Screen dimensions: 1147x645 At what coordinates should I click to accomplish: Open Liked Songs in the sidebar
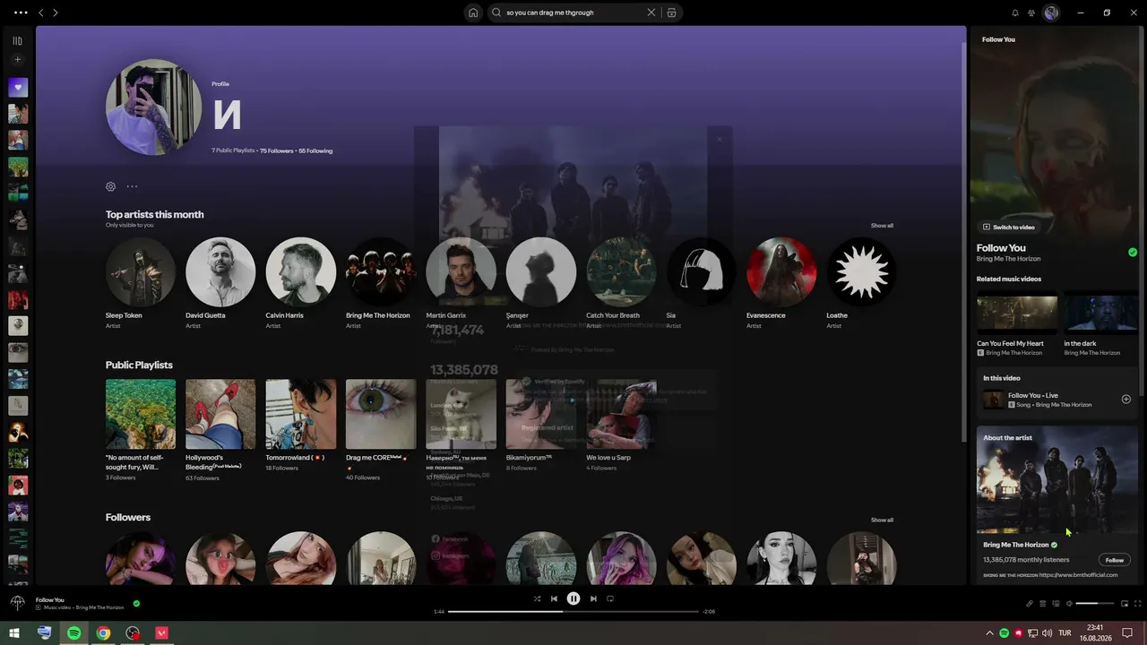tap(18, 88)
